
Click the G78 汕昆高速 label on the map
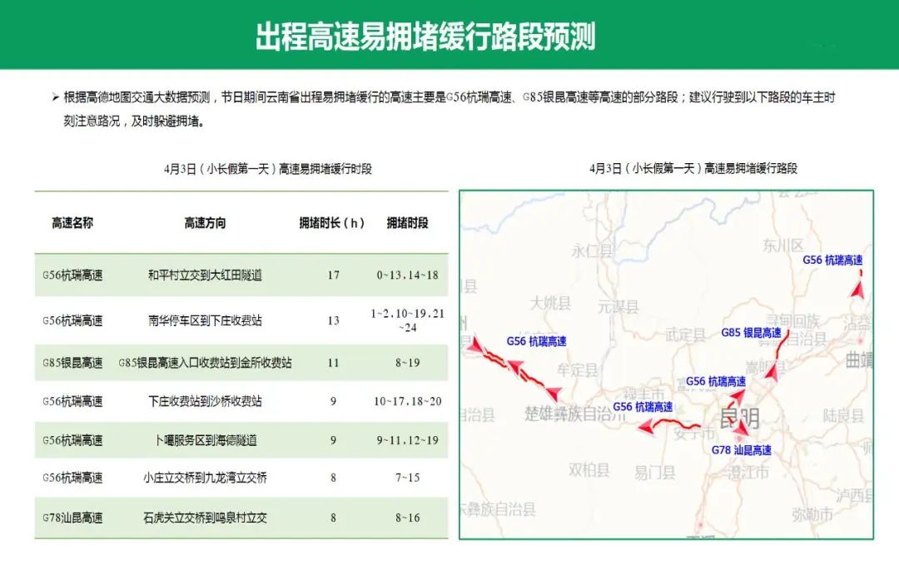tap(741, 450)
